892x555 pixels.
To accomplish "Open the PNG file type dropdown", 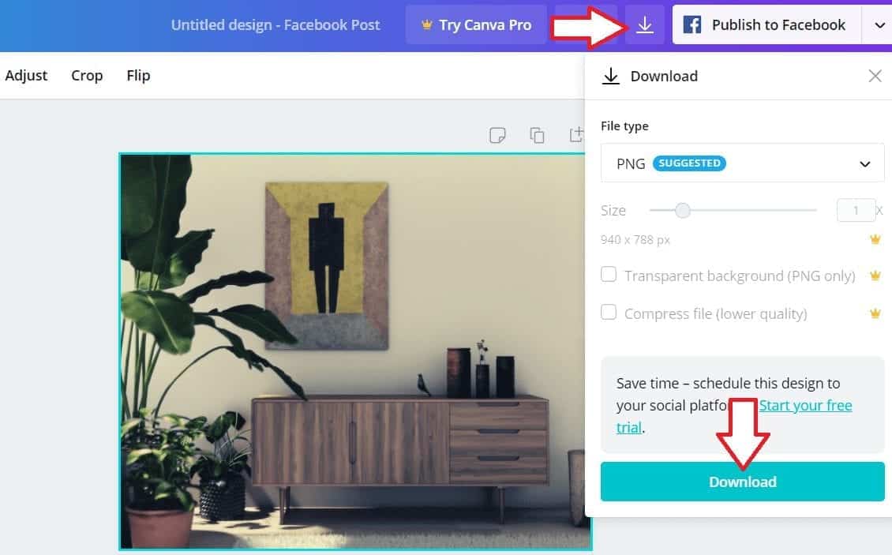I will (742, 163).
